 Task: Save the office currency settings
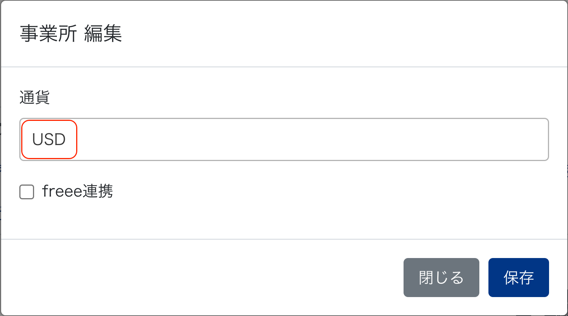tap(518, 277)
